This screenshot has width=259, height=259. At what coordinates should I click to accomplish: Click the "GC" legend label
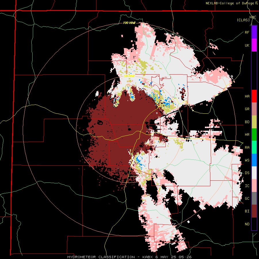pyautogui.click(x=247, y=199)
